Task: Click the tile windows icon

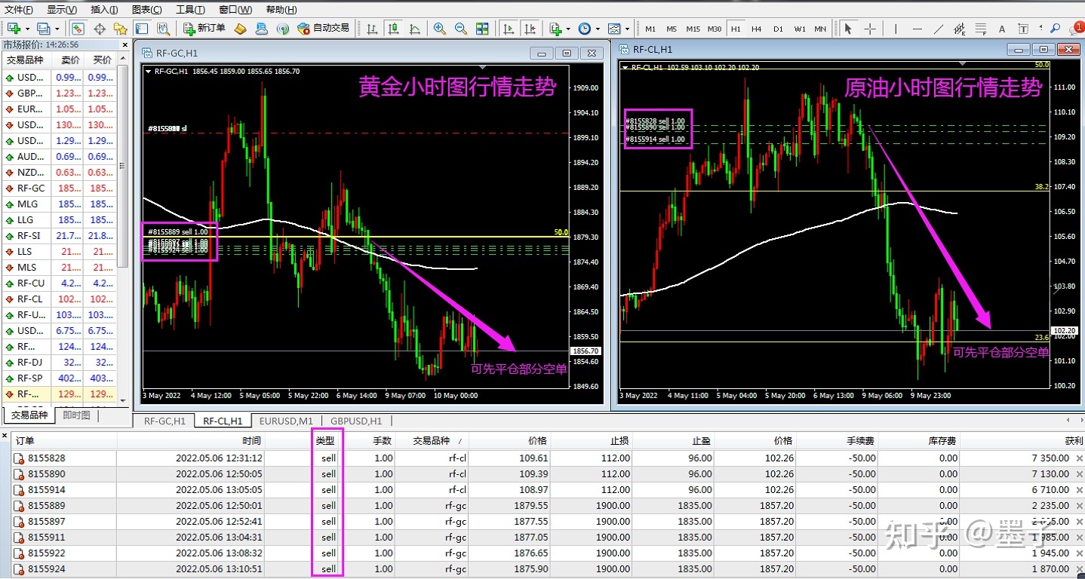Action: click(482, 29)
